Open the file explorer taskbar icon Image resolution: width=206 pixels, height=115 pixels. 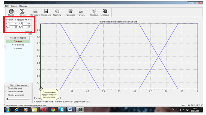(x=34, y=110)
